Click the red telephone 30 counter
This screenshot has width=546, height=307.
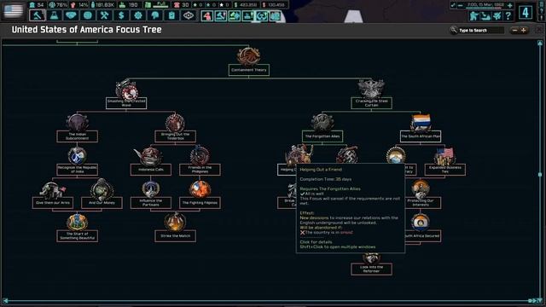pos(182,5)
